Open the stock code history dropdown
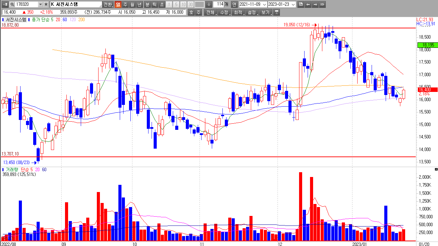Screen dimensions: 438x246 click(x=40, y=4)
